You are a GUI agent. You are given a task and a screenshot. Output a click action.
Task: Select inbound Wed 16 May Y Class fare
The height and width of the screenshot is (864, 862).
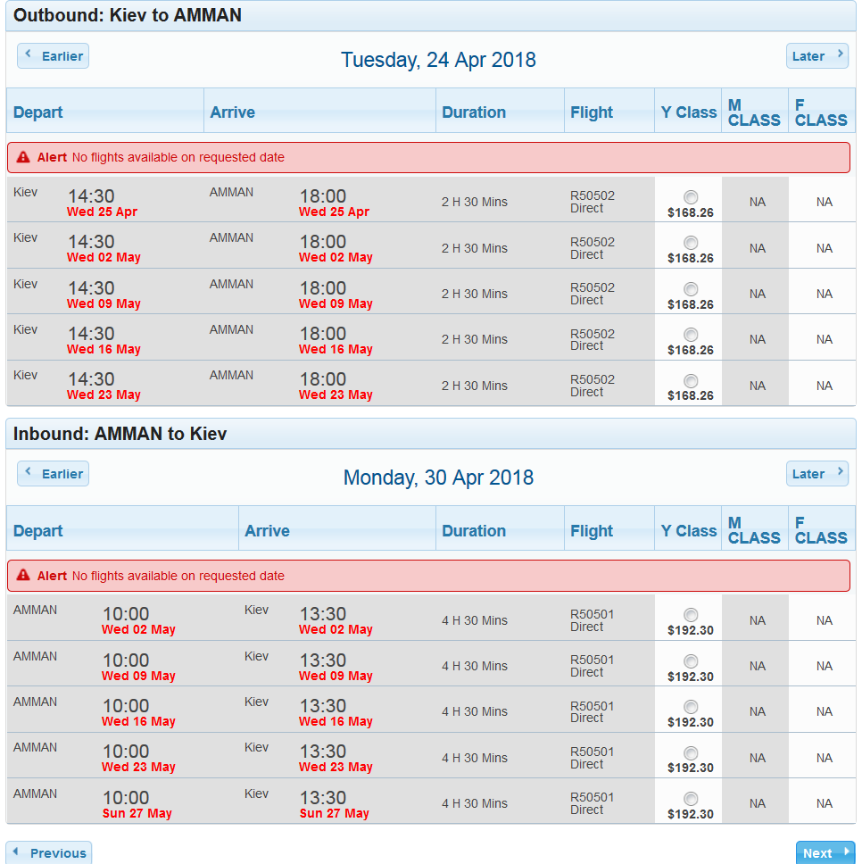click(691, 707)
